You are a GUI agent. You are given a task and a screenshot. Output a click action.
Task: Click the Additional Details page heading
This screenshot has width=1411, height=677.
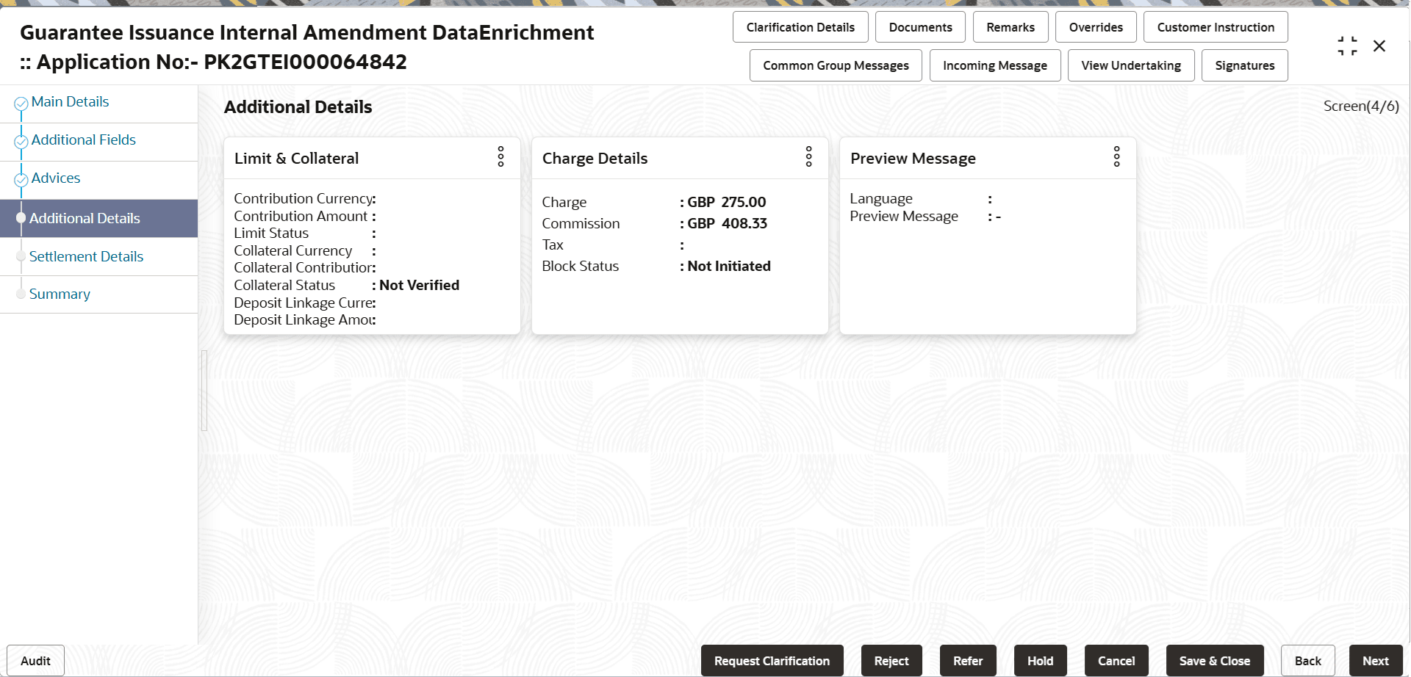point(298,107)
